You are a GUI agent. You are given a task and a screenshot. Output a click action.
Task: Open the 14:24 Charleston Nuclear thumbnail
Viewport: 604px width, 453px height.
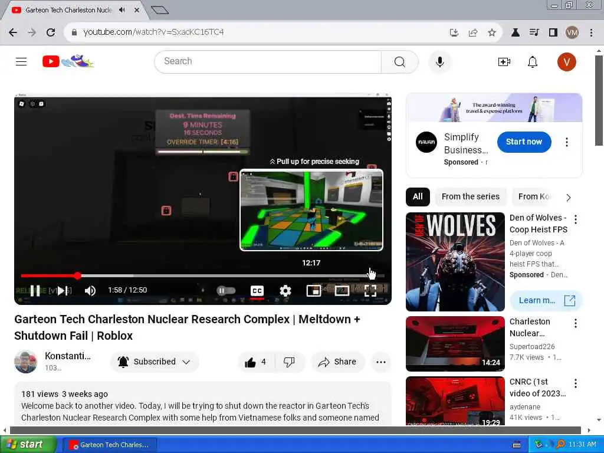455,344
